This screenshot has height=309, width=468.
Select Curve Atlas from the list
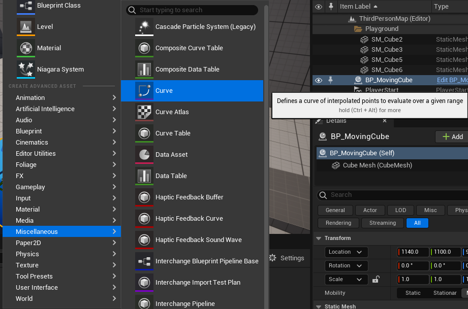click(192, 112)
